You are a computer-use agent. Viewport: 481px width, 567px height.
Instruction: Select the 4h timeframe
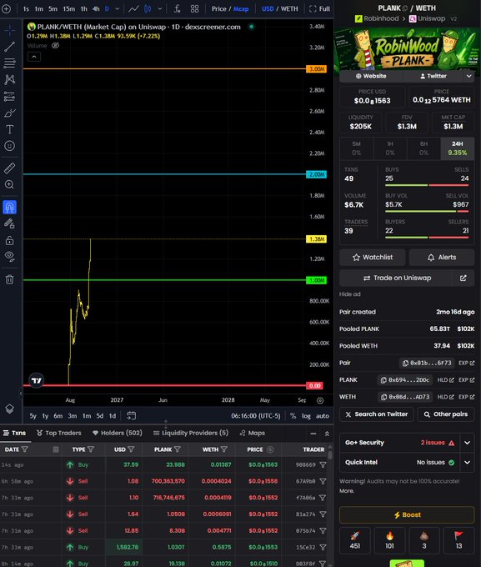pos(96,8)
